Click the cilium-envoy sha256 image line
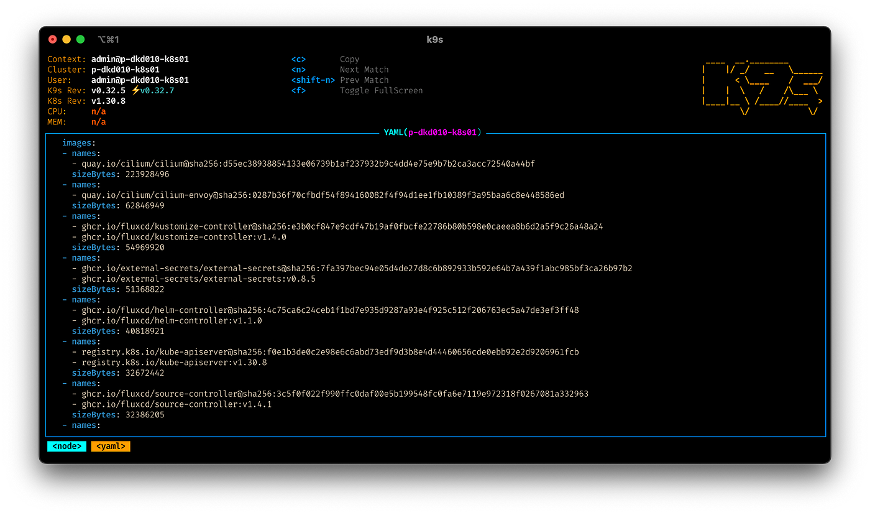Viewport: 870px width, 515px height. click(318, 195)
